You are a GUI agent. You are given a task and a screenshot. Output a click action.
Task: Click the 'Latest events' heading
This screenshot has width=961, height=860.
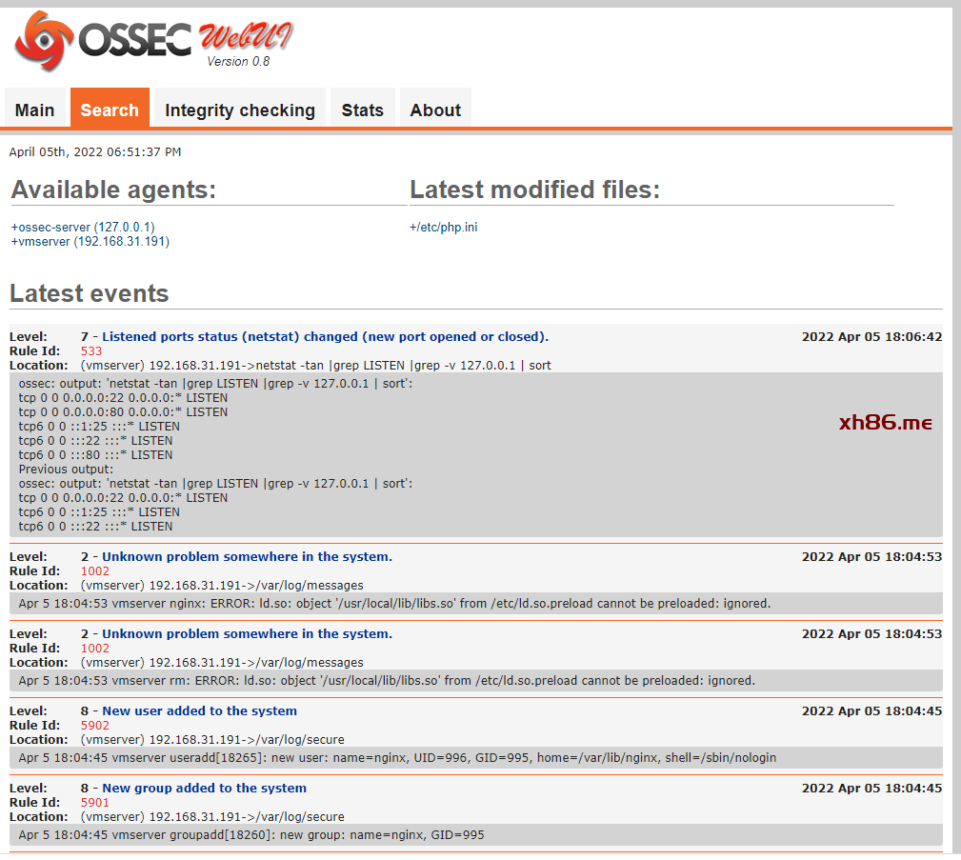click(90, 294)
